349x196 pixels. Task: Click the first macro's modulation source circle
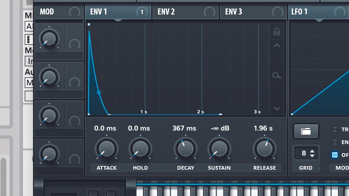click(75, 44)
